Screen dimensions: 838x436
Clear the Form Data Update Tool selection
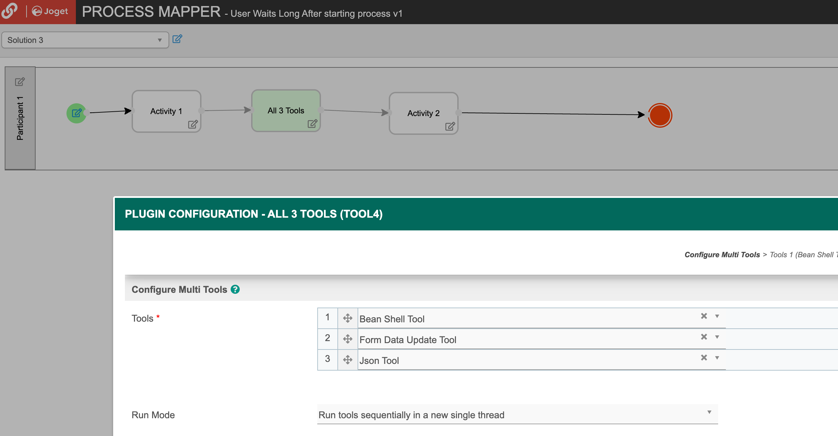[704, 337]
